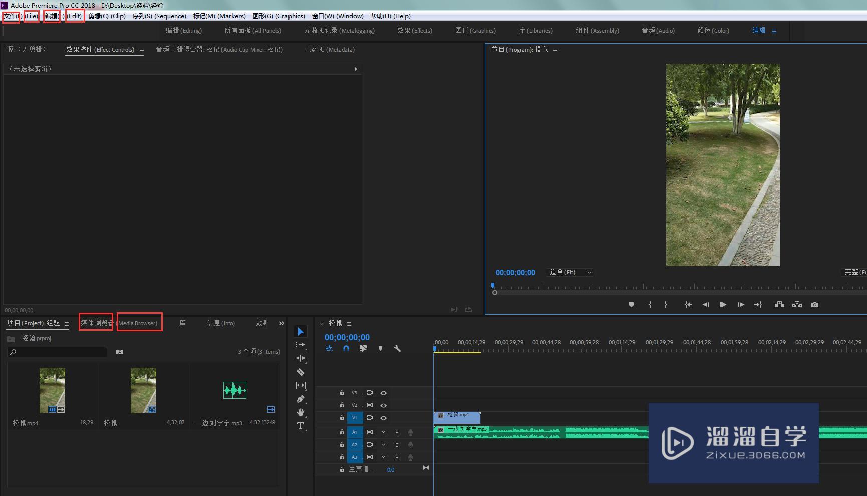The width and height of the screenshot is (867, 496).
Task: Select 松鼠.mp4 thumbnail in project
Action: pyautogui.click(x=52, y=391)
